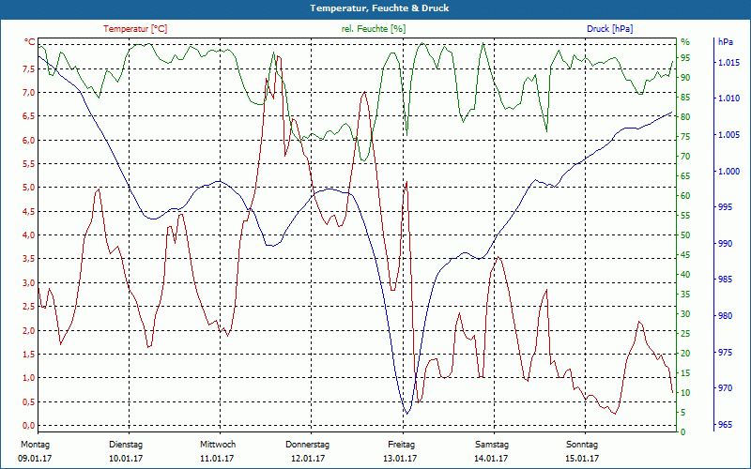Screen dimensions: 751x469
Task: Click the date '14.01.17'
Action: coord(491,459)
